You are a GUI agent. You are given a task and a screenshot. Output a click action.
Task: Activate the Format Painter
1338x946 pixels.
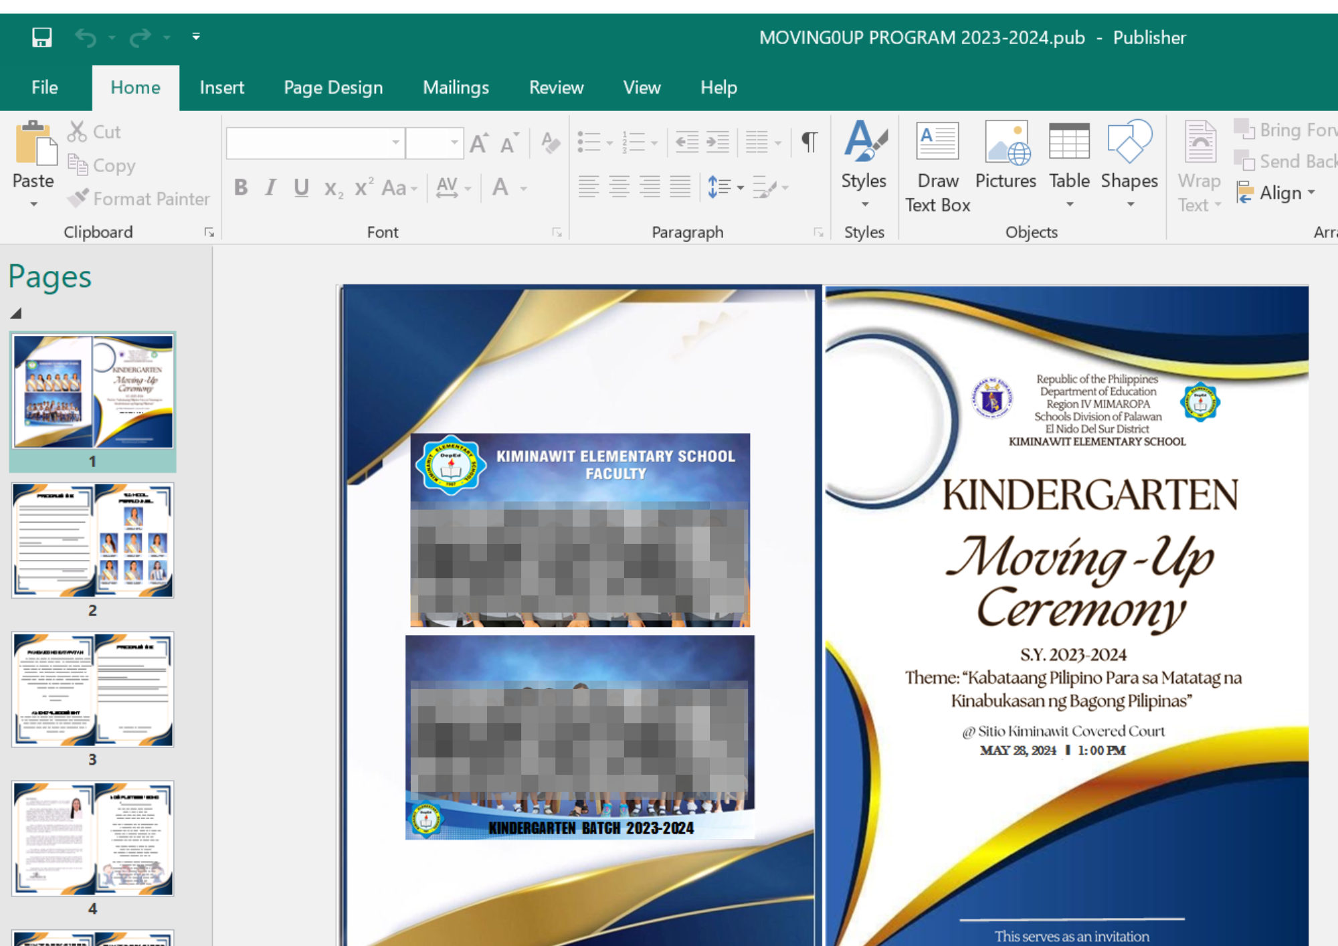point(138,199)
